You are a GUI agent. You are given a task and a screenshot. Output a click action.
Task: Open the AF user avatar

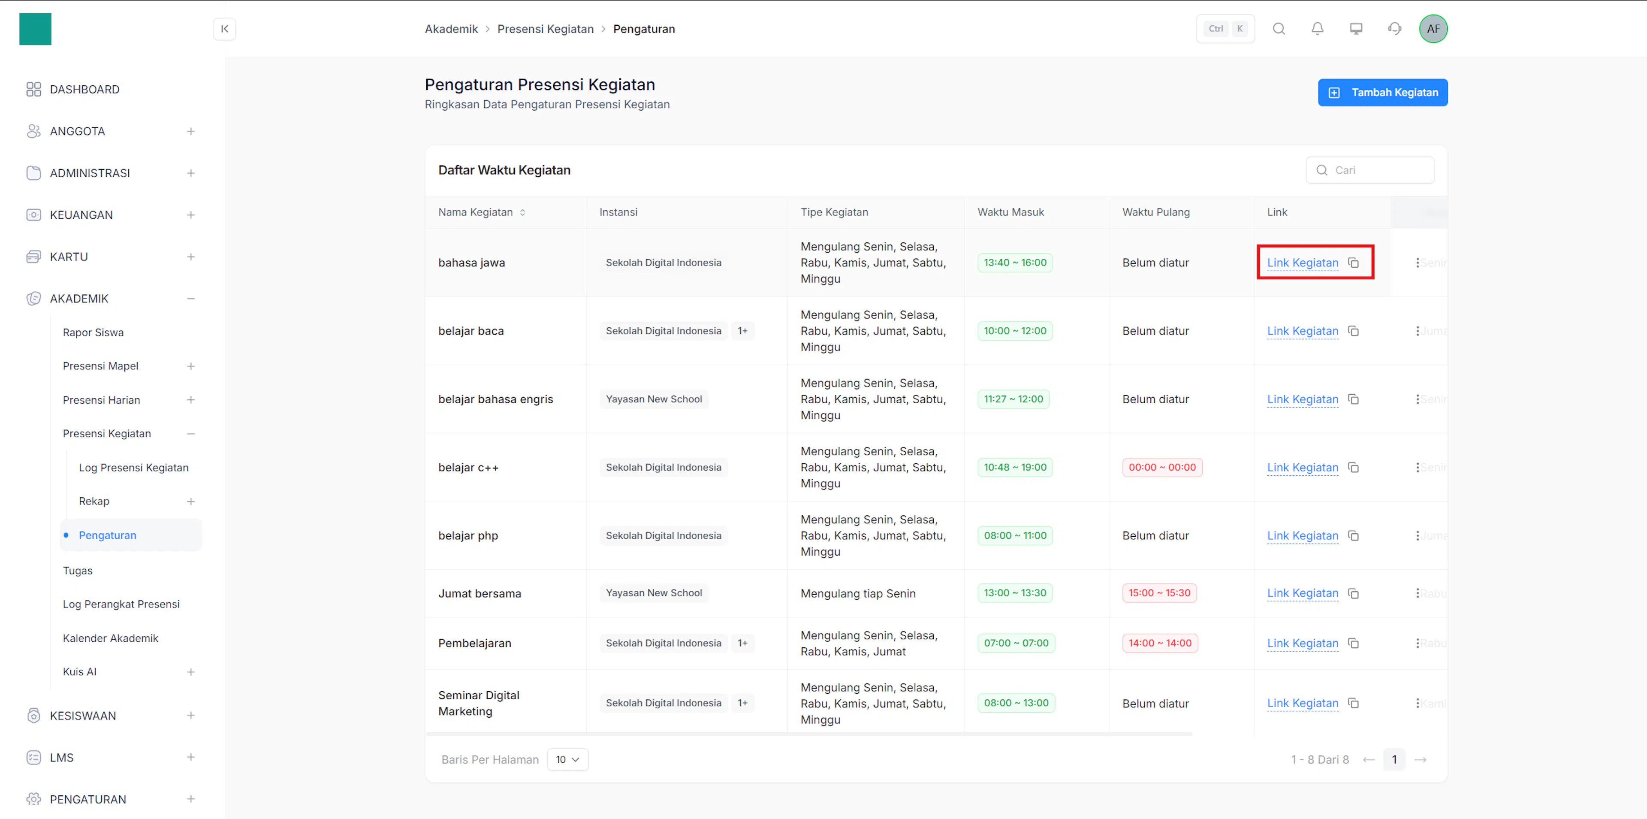1433,29
